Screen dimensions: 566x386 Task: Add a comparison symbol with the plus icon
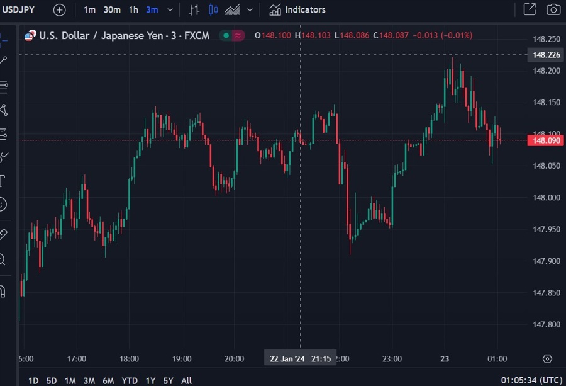click(59, 9)
